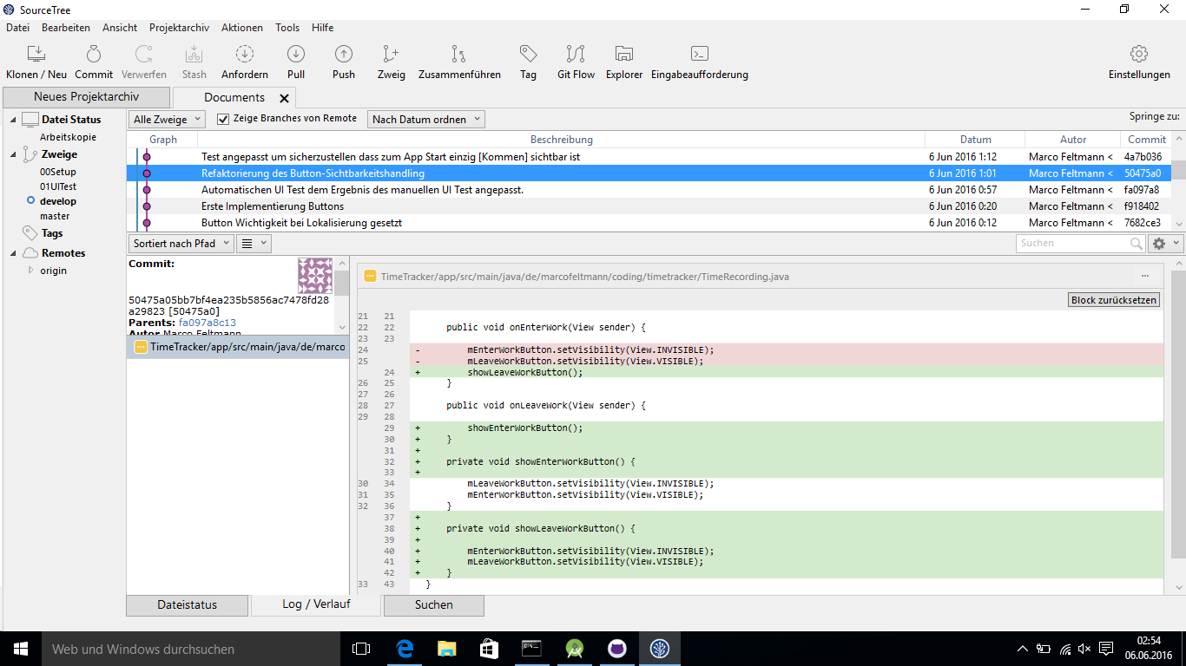The width and height of the screenshot is (1186, 666).
Task: Click into the Suchen search field
Action: tap(1072, 244)
